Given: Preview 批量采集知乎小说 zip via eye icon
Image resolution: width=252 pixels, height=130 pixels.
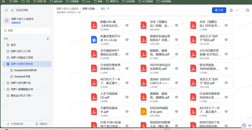Looking at the screenshot, I should point(127,40).
